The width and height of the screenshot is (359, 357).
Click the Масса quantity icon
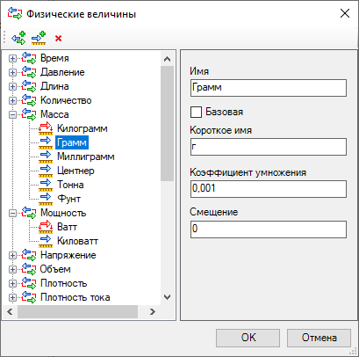click(x=29, y=114)
